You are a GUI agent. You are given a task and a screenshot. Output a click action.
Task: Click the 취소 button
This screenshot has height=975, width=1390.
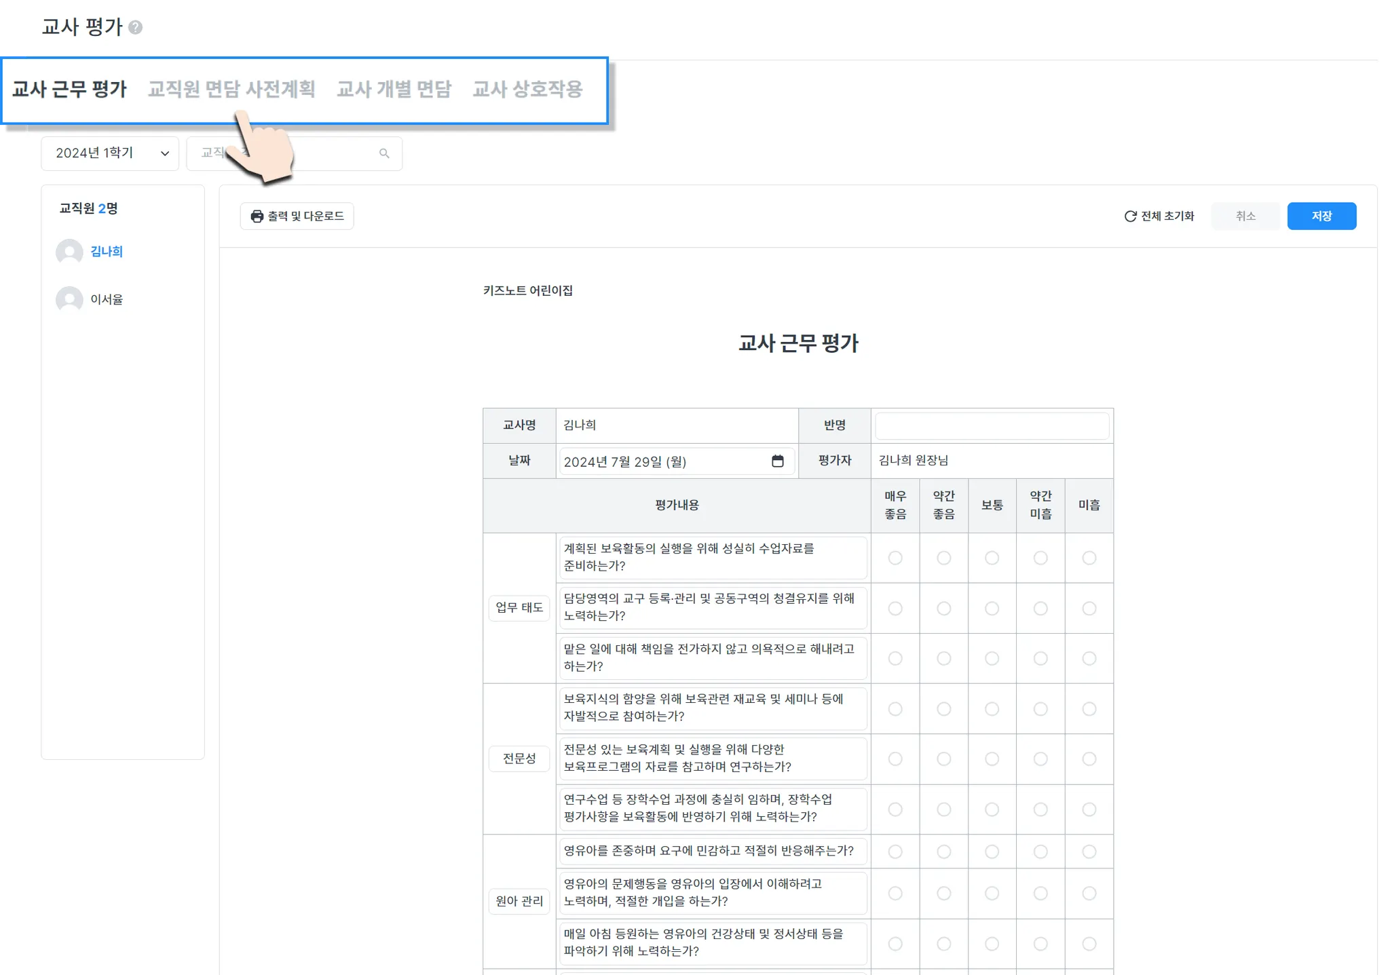point(1245,216)
